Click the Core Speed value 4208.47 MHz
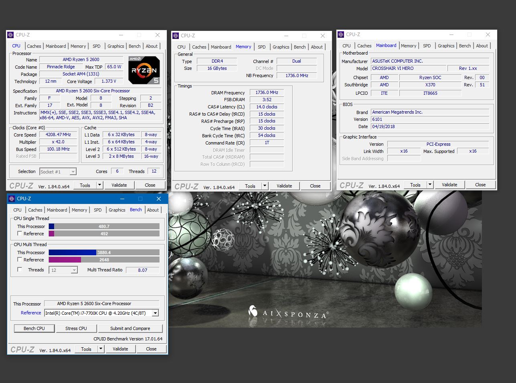Viewport: 516px width, 383px height. coord(59,135)
